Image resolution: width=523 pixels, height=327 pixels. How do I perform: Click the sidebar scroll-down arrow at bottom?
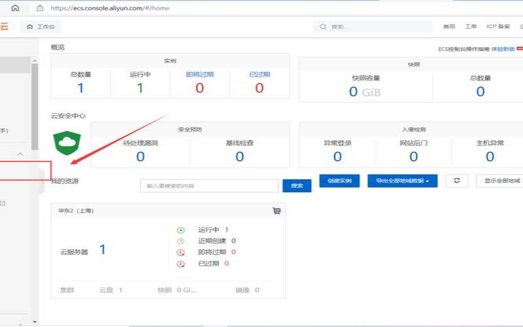click(x=35, y=322)
